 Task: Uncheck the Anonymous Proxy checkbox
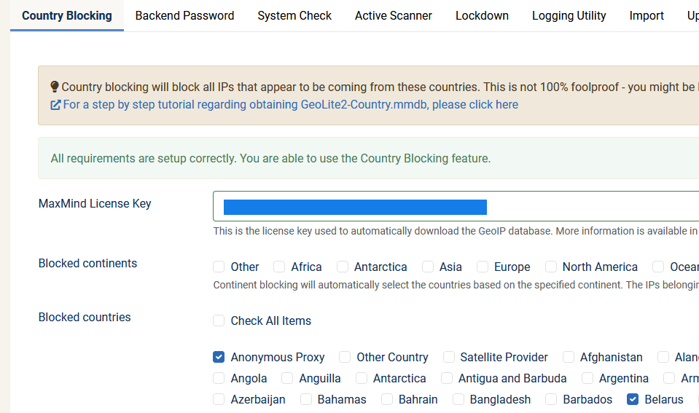219,357
